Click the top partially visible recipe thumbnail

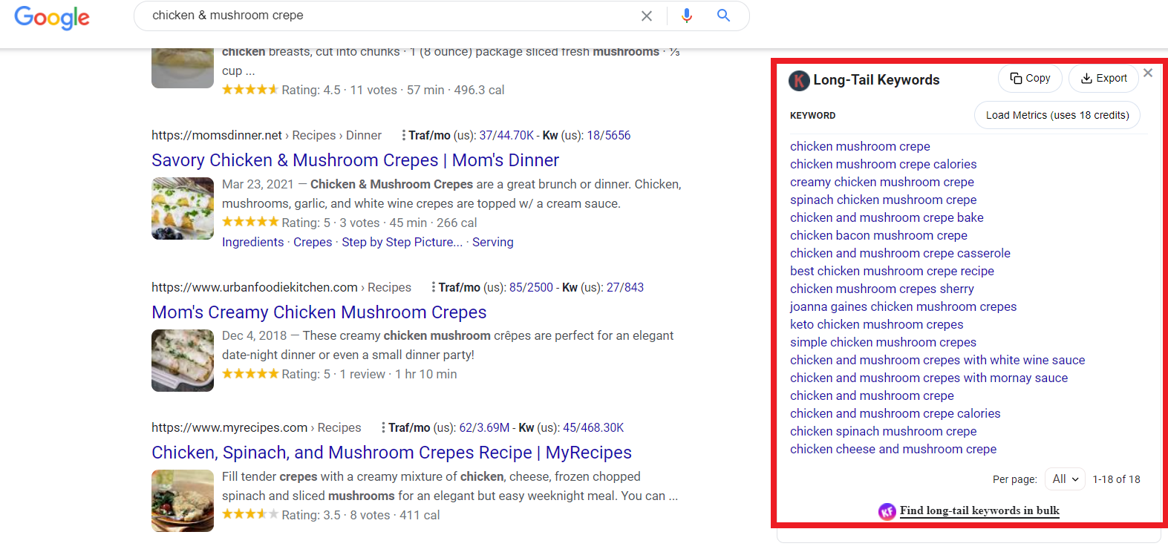(x=183, y=68)
